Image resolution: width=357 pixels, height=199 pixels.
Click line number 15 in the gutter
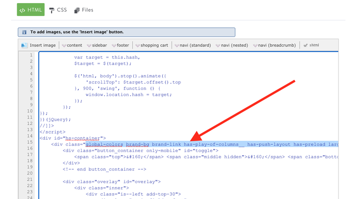click(x=30, y=142)
